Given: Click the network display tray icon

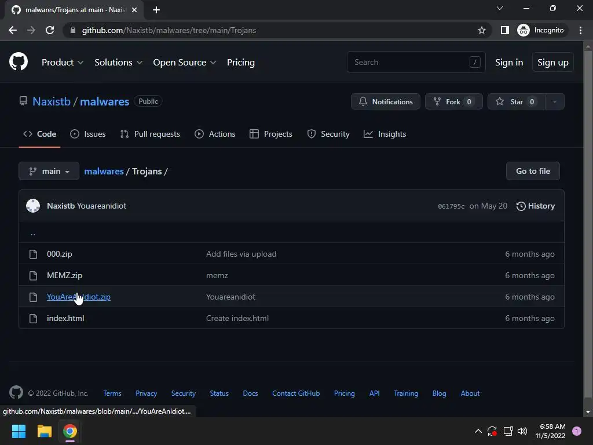Looking at the screenshot, I should pos(508,431).
